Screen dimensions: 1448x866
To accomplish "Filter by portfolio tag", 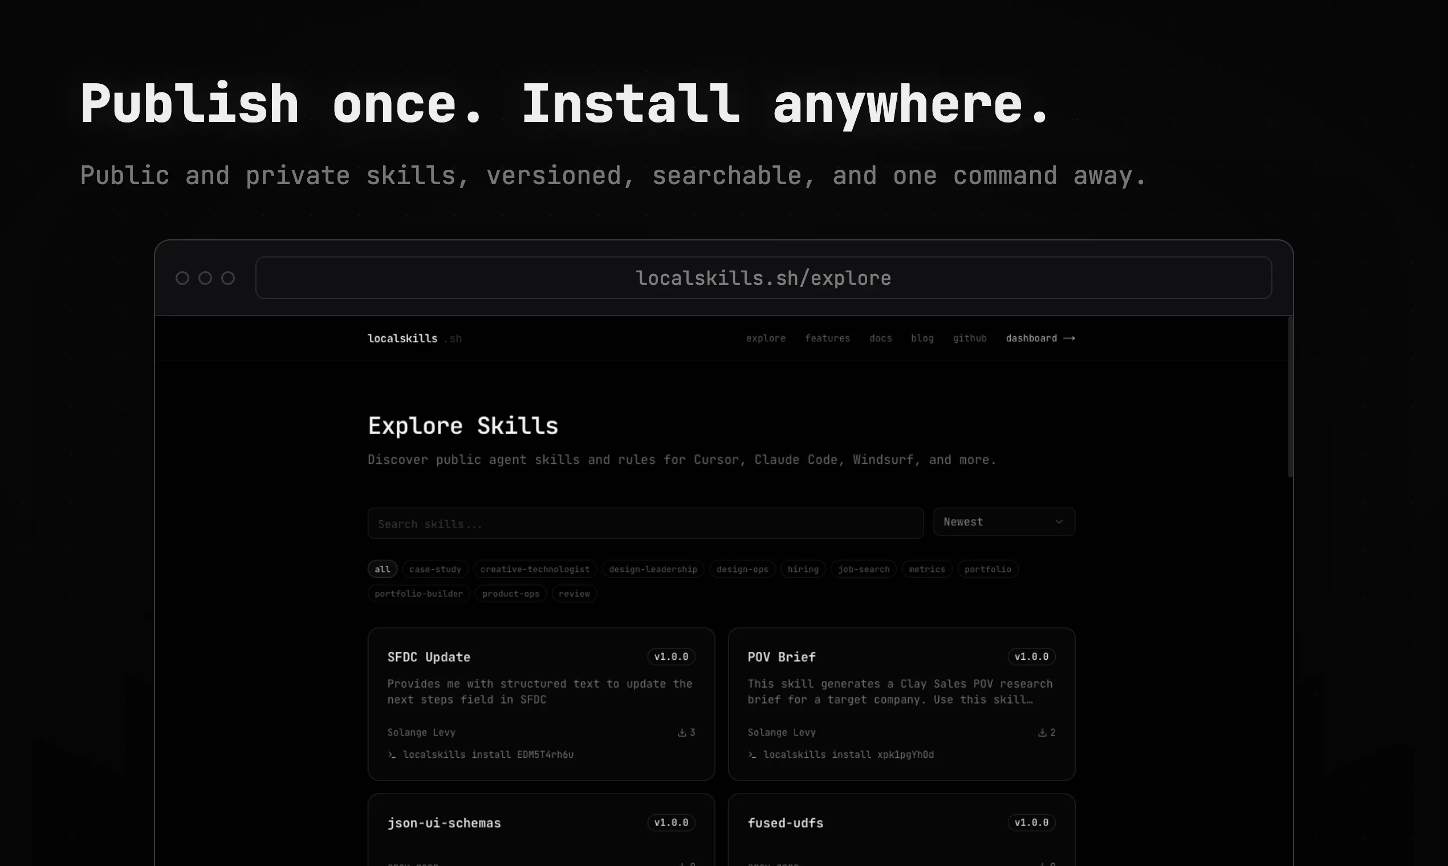I will tap(987, 569).
